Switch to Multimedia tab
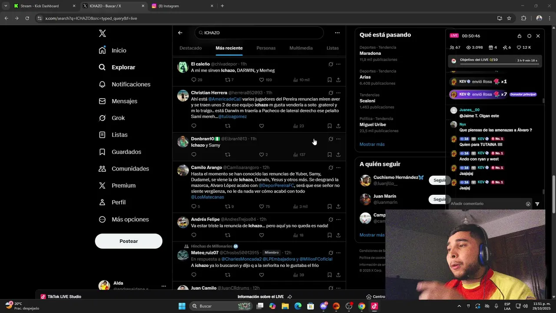556x313 pixels. [301, 48]
